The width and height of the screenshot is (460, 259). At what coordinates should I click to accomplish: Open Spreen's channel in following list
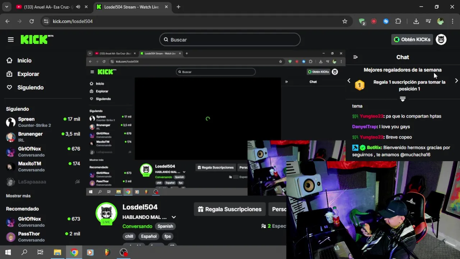click(x=43, y=122)
